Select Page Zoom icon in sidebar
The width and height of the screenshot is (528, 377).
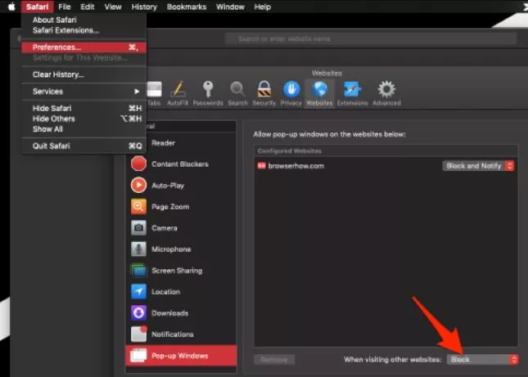pos(138,207)
